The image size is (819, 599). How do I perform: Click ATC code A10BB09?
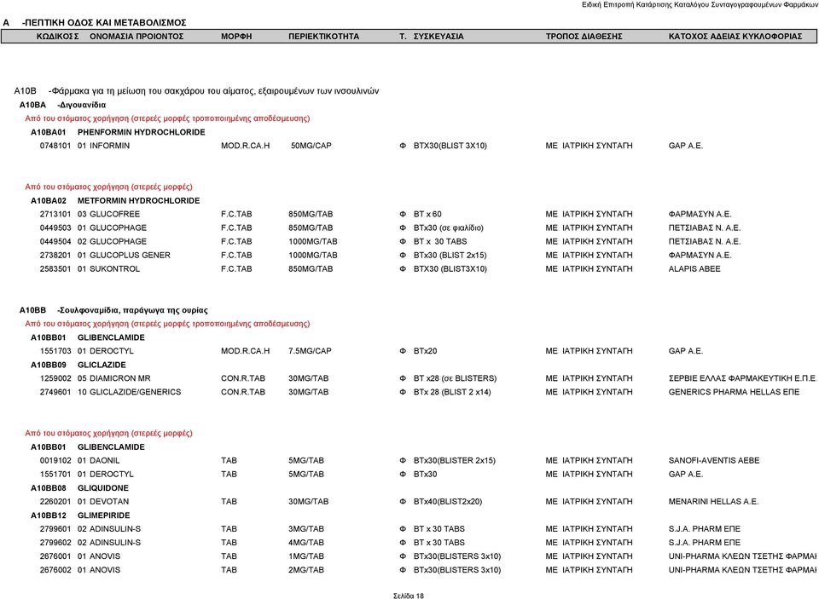click(49, 366)
